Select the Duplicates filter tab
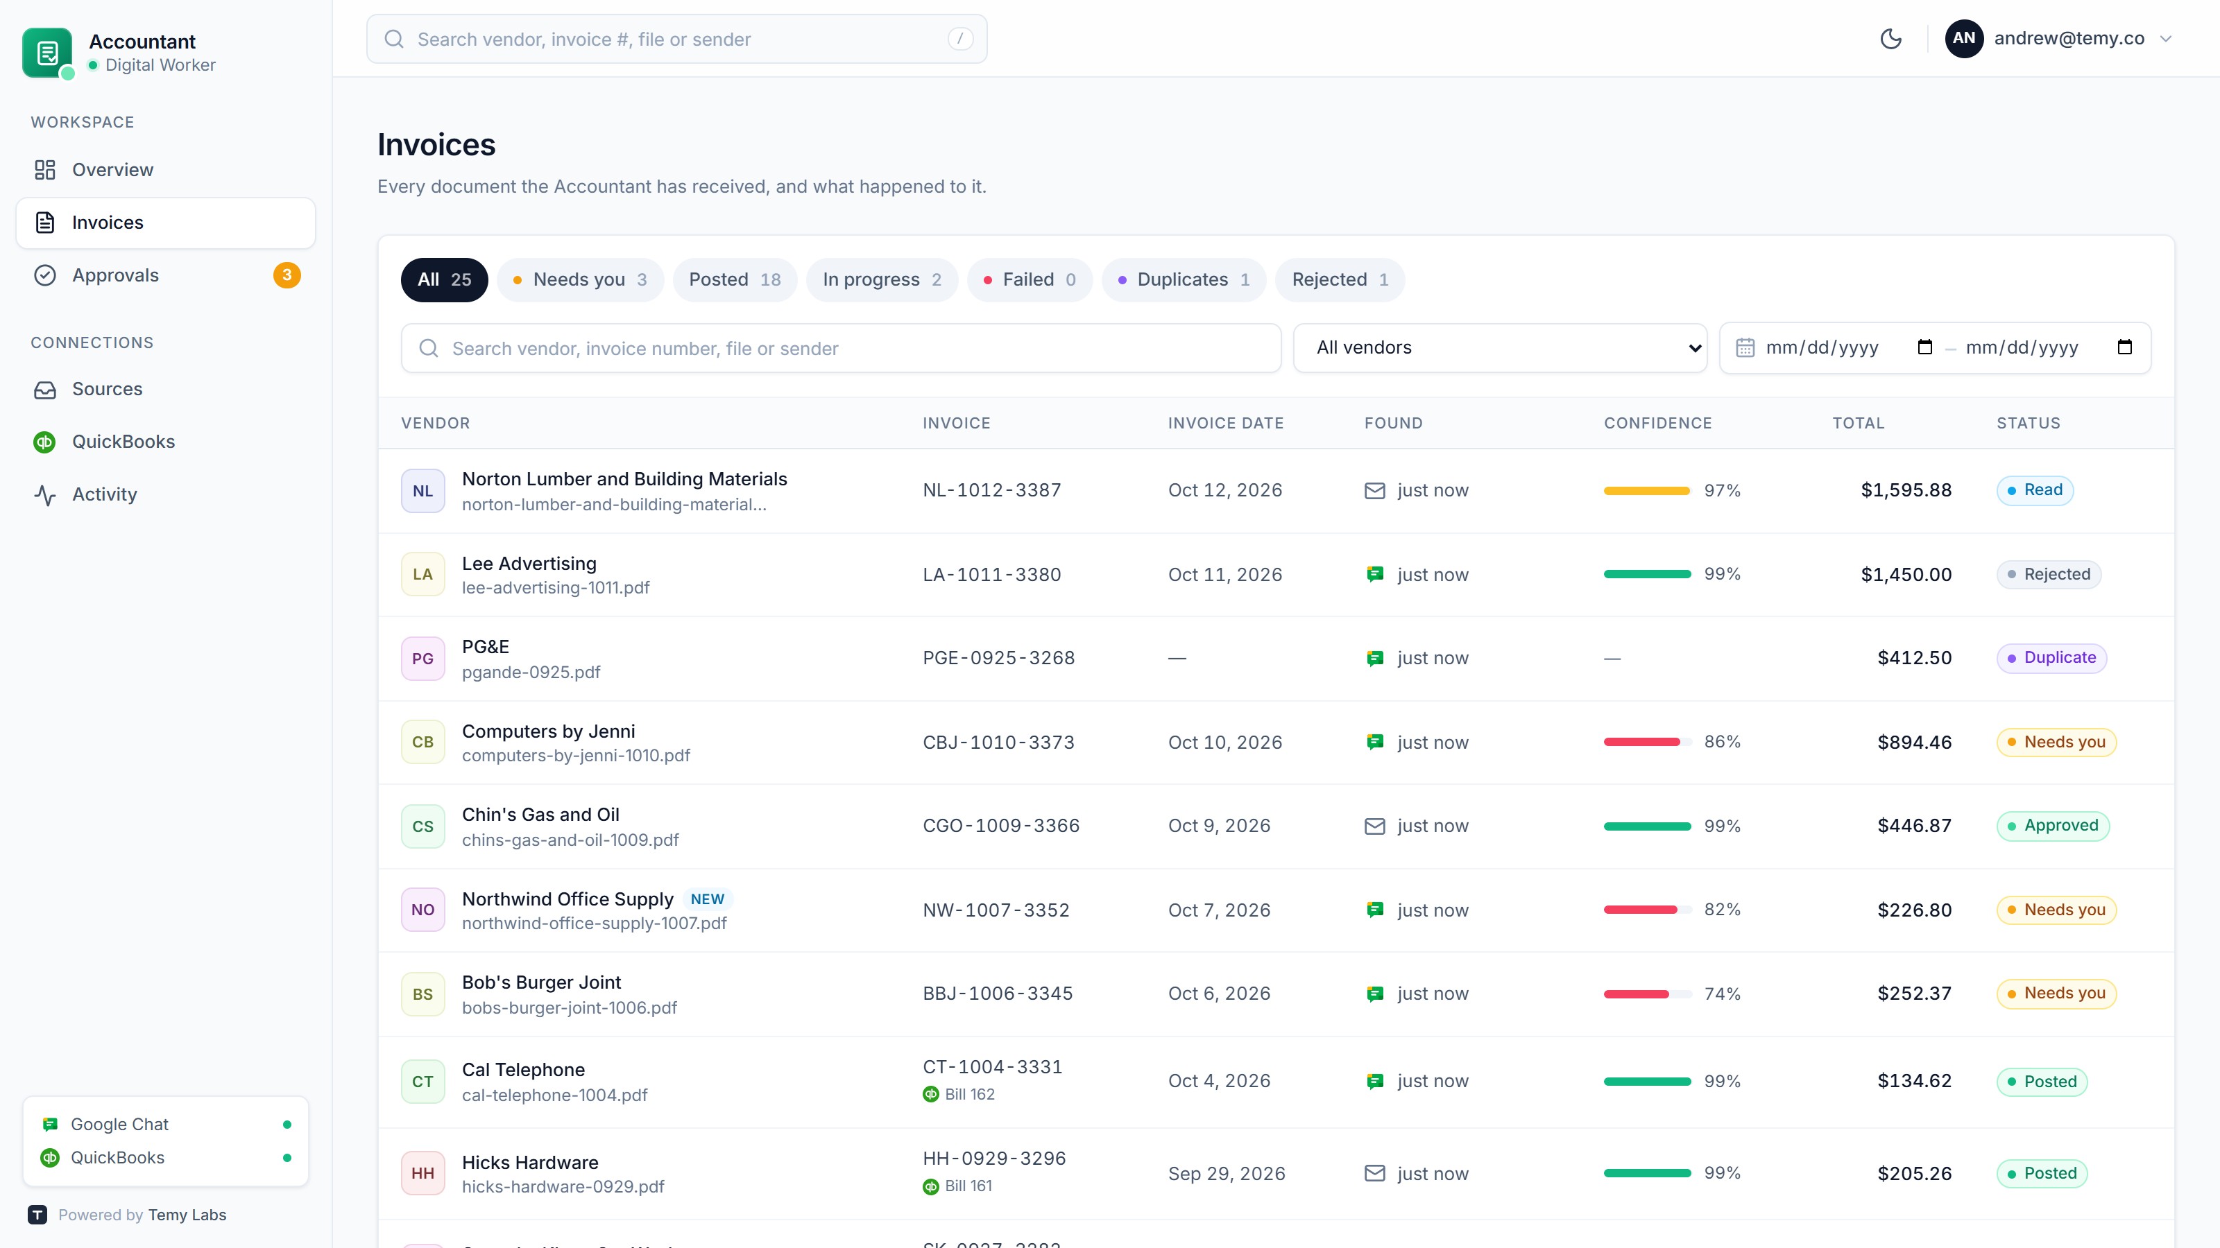 click(1184, 279)
